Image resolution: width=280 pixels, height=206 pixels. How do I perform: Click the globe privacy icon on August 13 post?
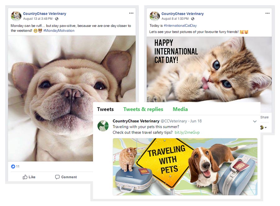pos(57,19)
